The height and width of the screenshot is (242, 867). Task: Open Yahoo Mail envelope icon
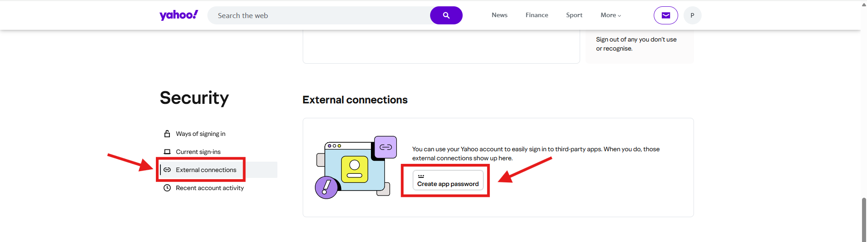(665, 15)
